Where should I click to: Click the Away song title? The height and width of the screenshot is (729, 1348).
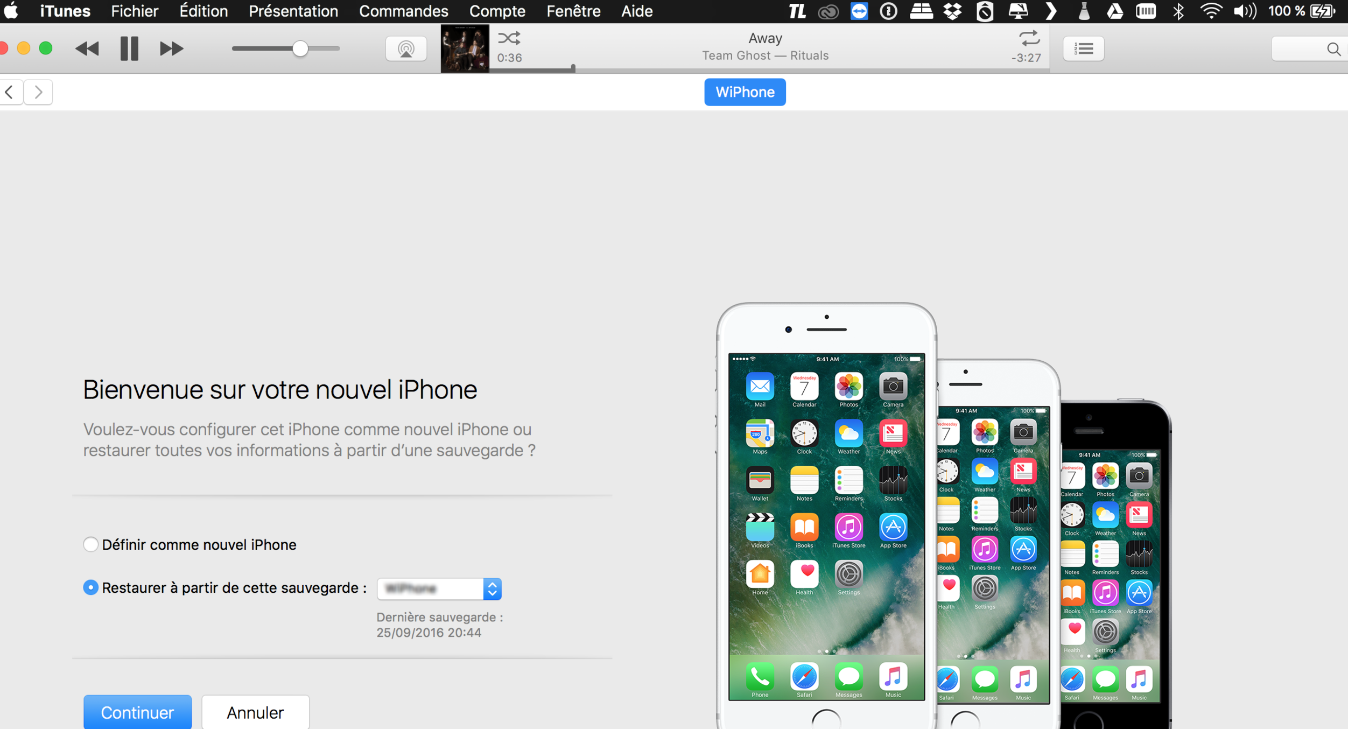(765, 38)
